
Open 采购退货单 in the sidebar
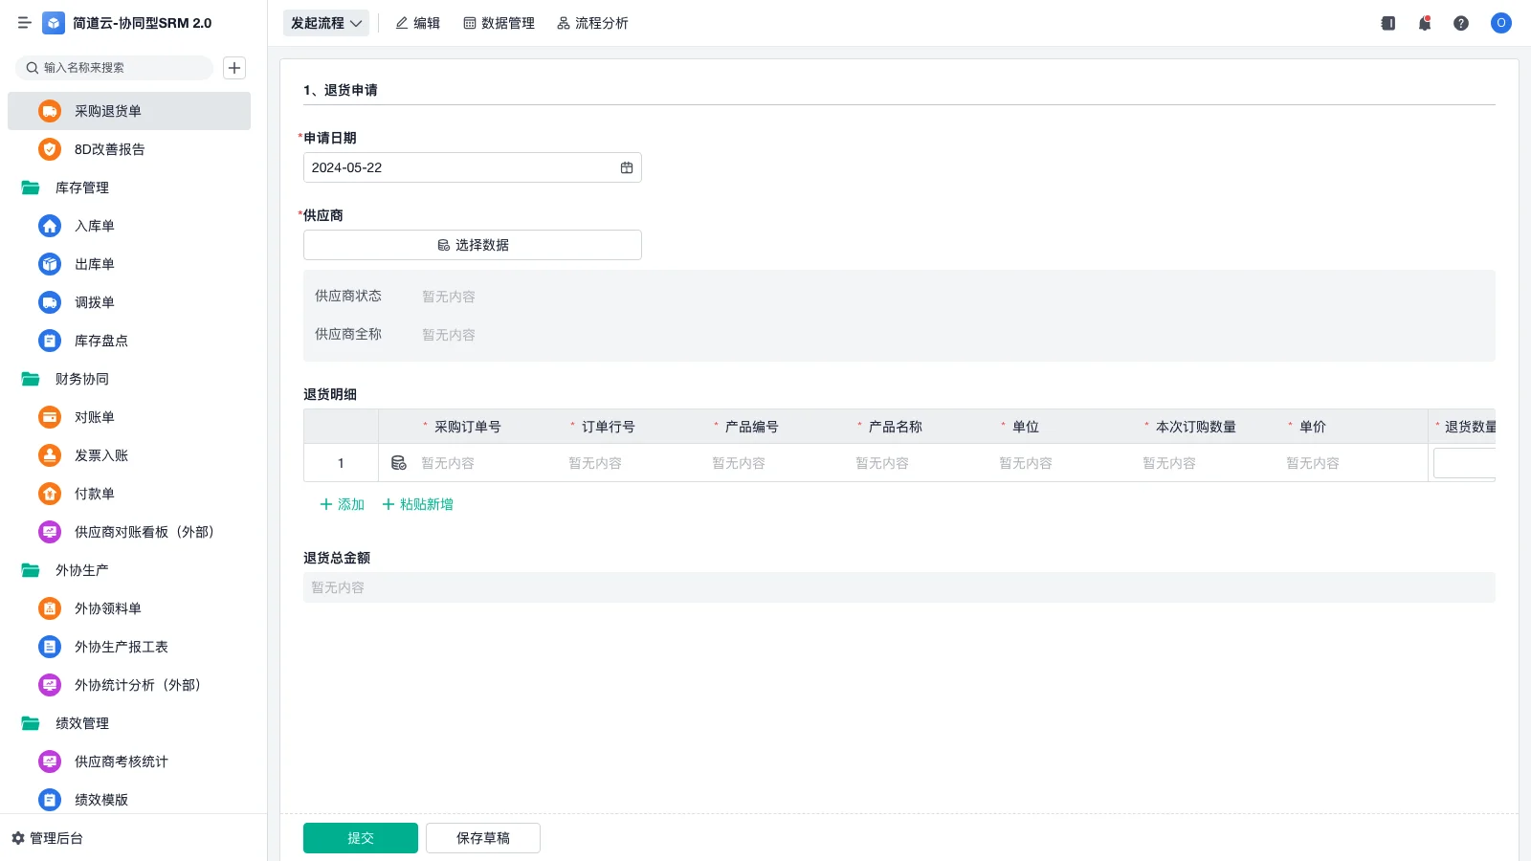point(129,111)
